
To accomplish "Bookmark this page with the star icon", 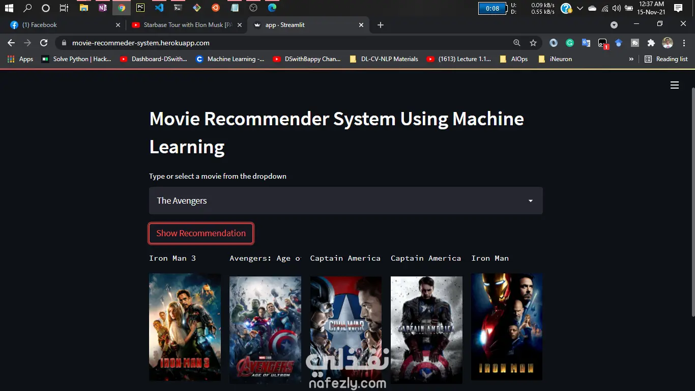I will coord(533,43).
